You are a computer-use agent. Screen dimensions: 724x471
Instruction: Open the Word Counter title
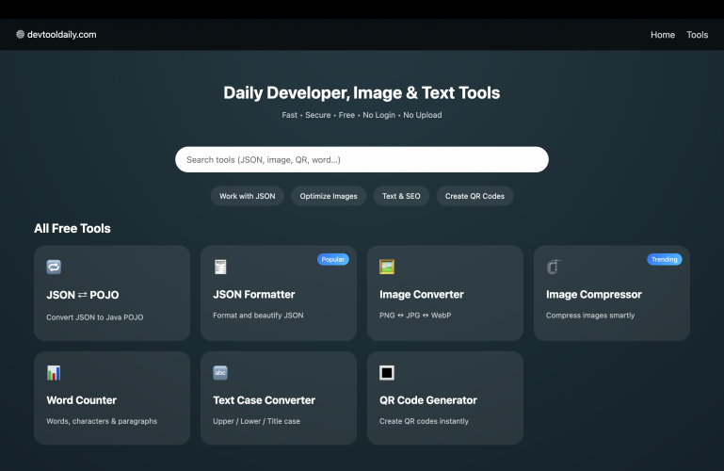pyautogui.click(x=81, y=400)
